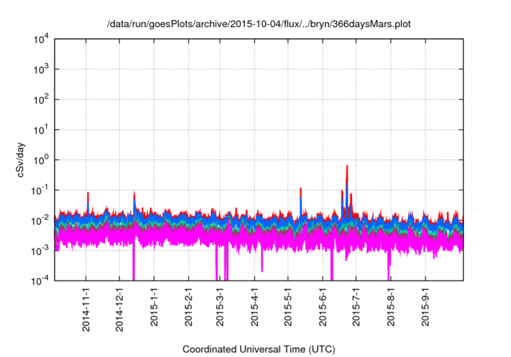
Task: Click the 2015-2-1 date label
Action: [188, 307]
